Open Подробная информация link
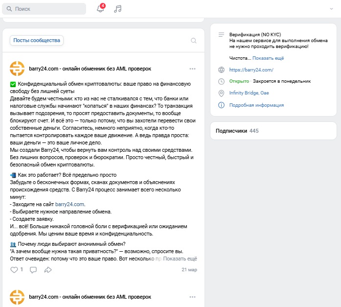This screenshot has width=341, height=307. [x=257, y=105]
